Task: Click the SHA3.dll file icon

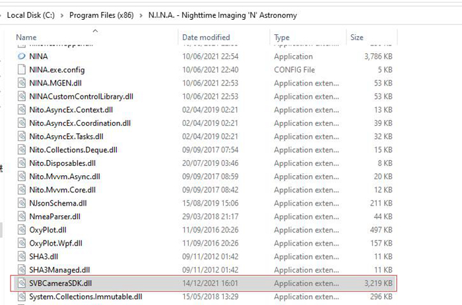Action: coord(22,256)
